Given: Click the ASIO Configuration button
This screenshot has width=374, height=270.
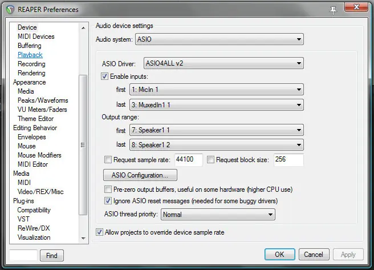Looking at the screenshot, I should [140, 175].
